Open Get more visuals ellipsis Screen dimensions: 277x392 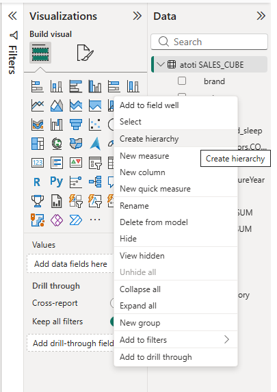95,220
